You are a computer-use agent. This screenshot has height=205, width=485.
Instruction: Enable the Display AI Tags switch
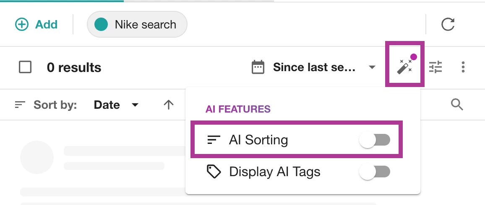[375, 172]
